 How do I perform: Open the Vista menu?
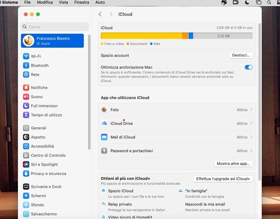click(x=63, y=2)
